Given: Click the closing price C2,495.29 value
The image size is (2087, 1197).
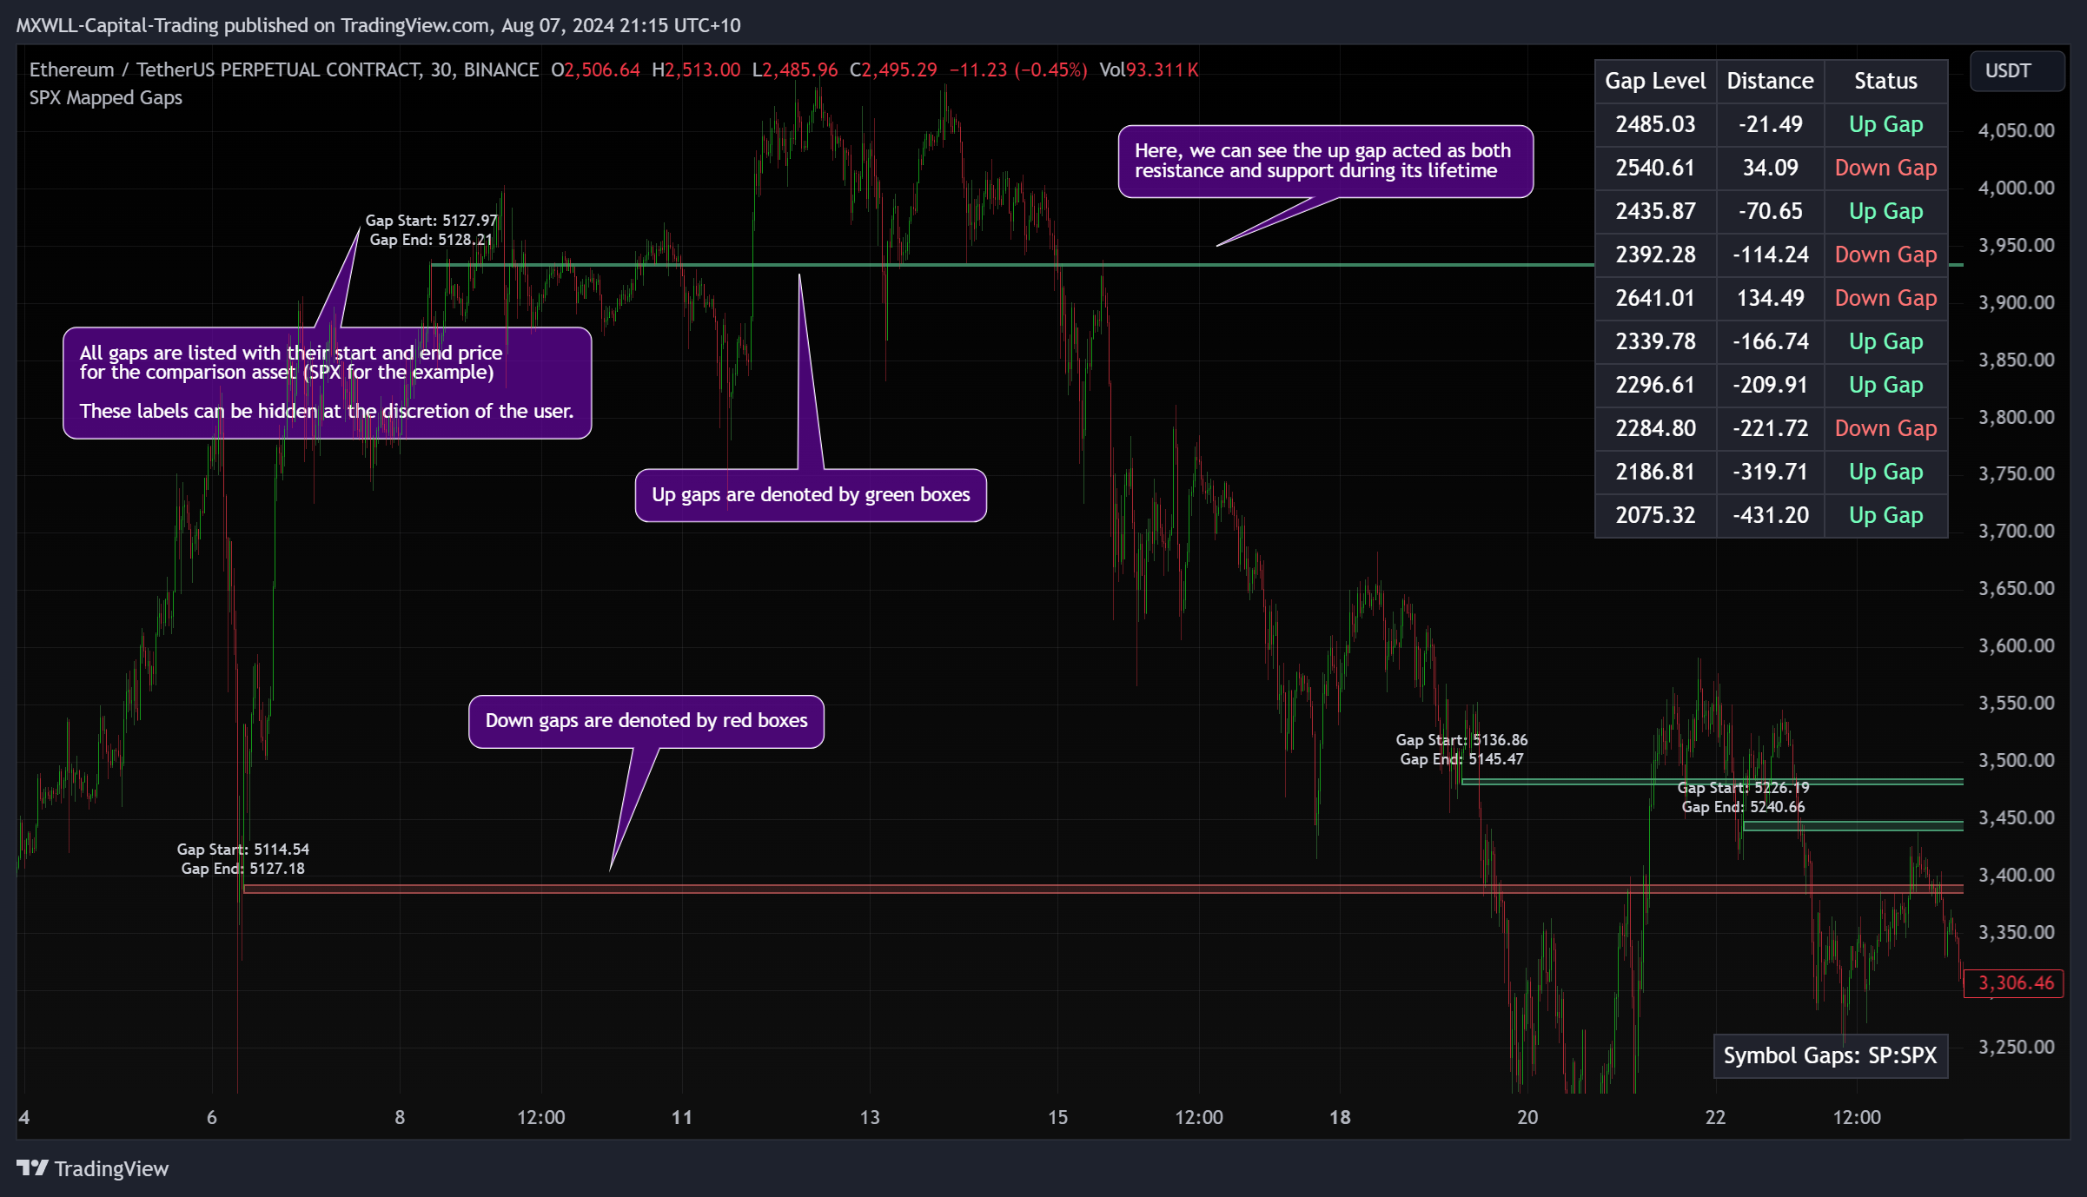Looking at the screenshot, I should pyautogui.click(x=893, y=69).
